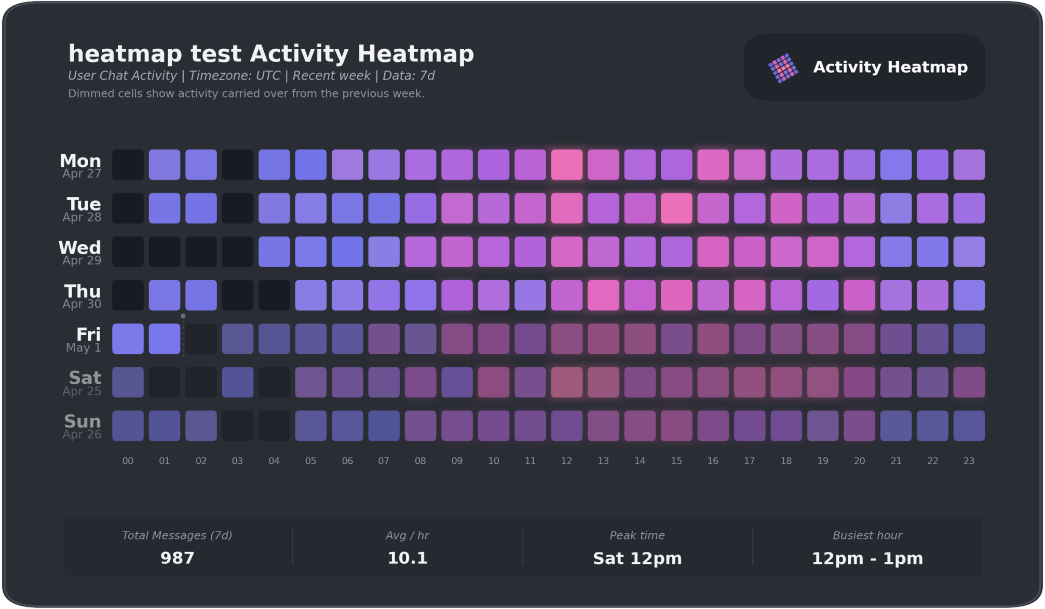Click the 'Sun Apr 26' row label
Image resolution: width=1045 pixels, height=609 pixels.
point(82,426)
